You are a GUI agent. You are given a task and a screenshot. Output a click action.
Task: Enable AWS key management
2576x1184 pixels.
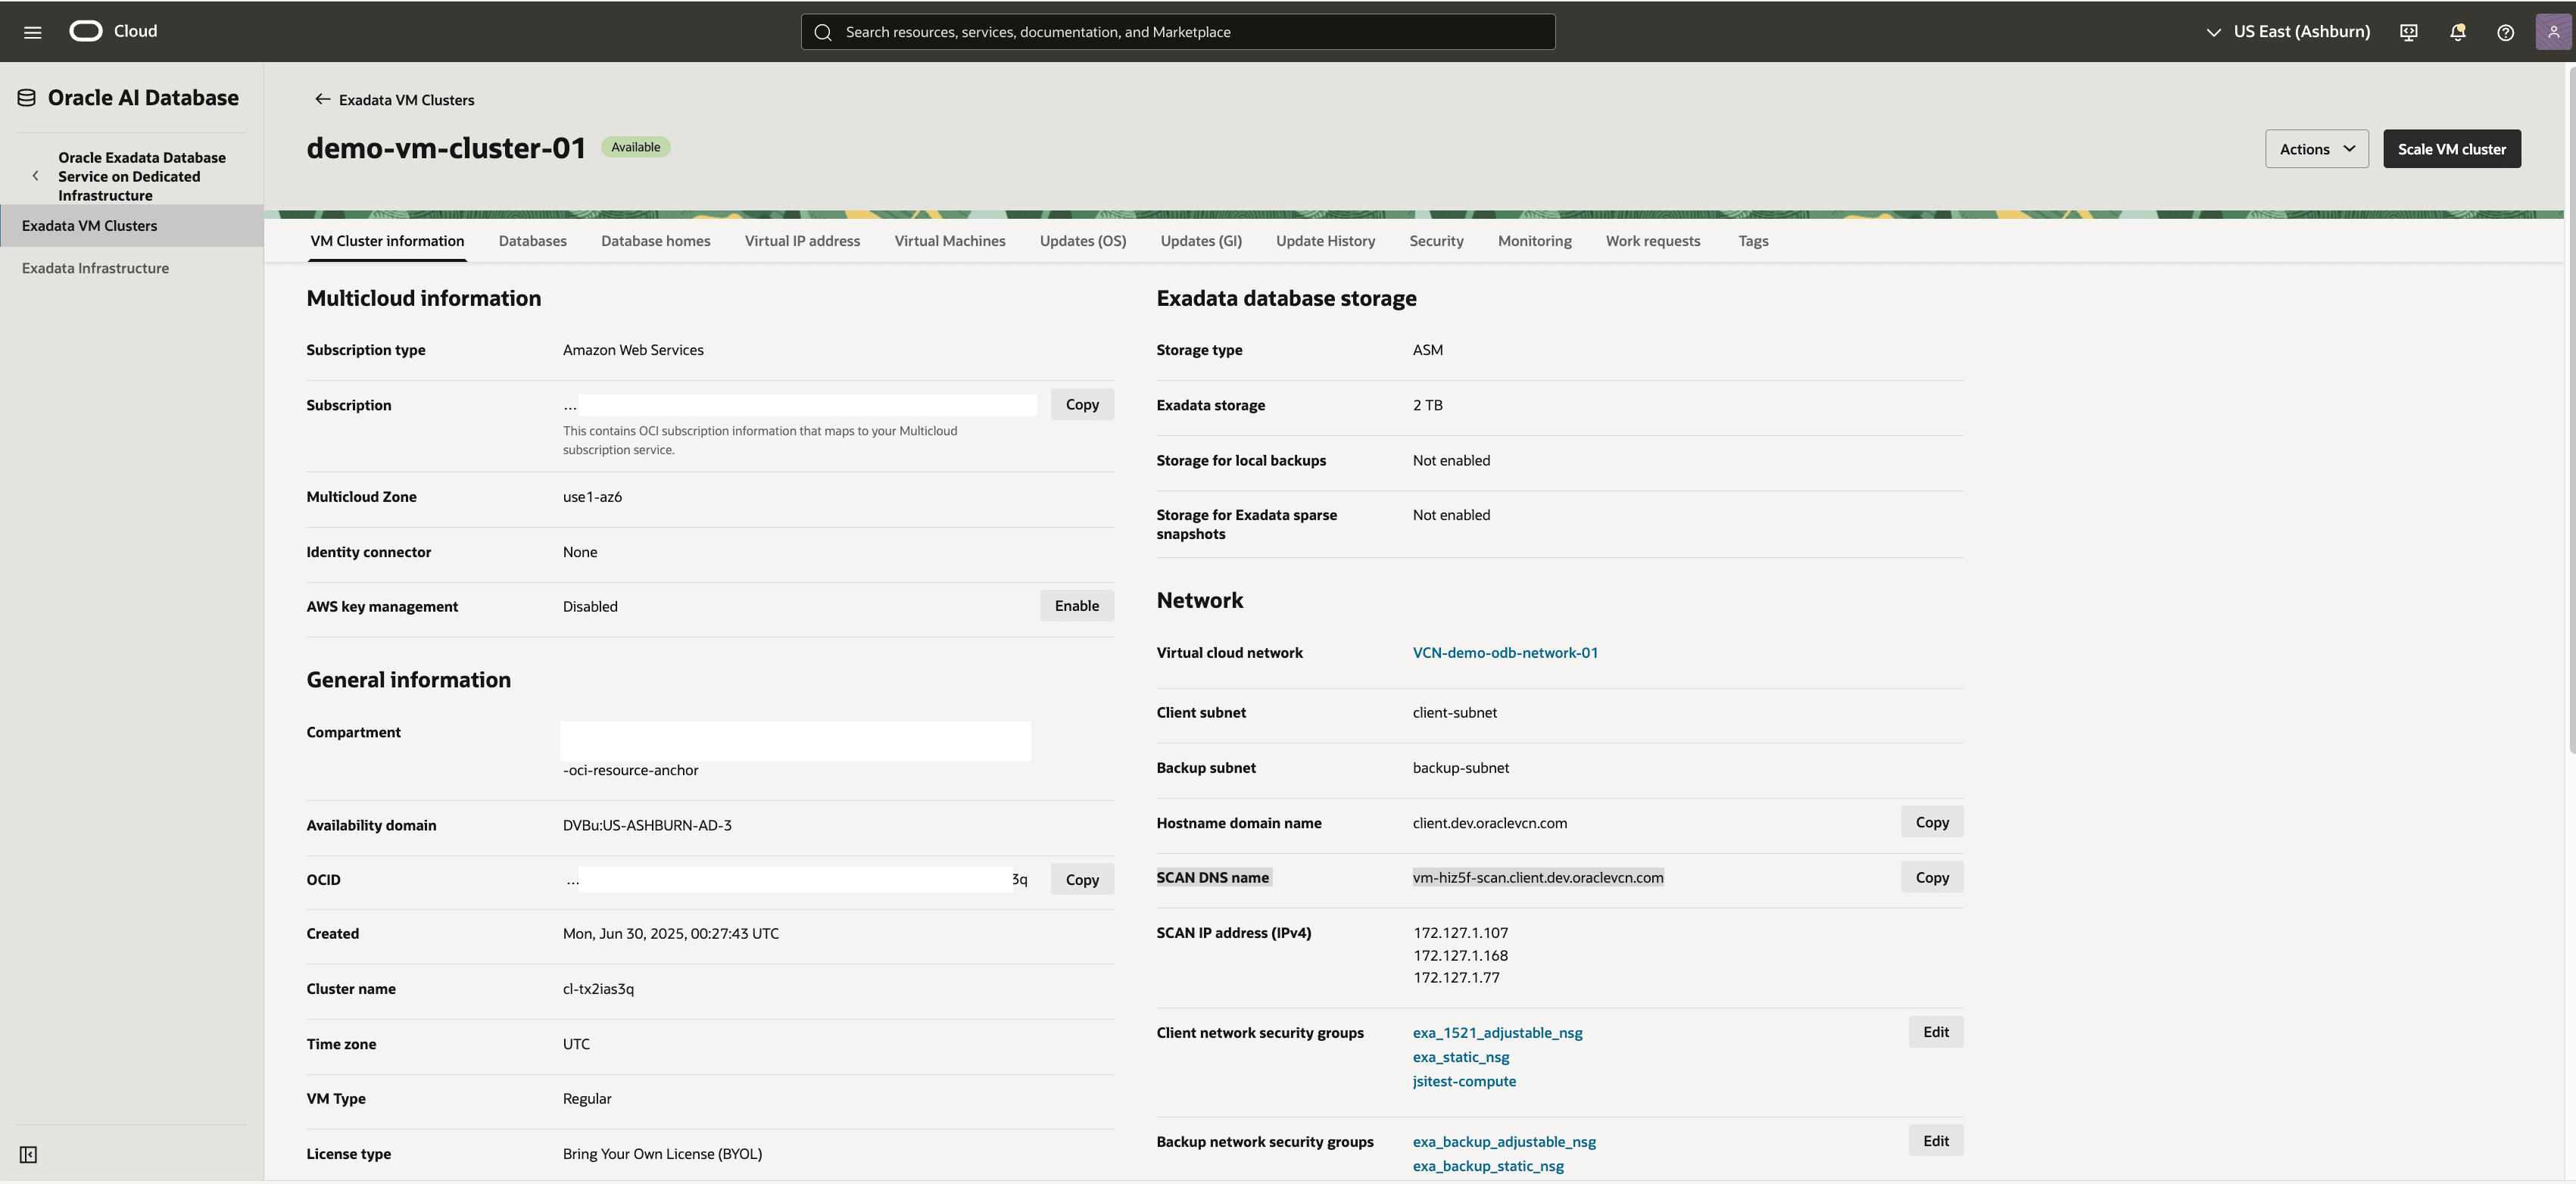(1076, 606)
